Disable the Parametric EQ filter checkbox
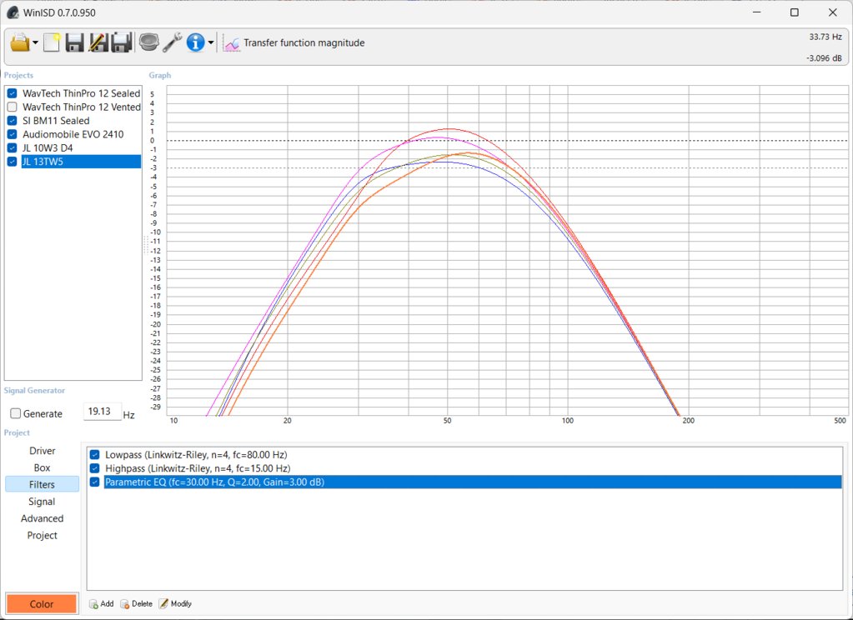This screenshot has height=620, width=853. [95, 482]
